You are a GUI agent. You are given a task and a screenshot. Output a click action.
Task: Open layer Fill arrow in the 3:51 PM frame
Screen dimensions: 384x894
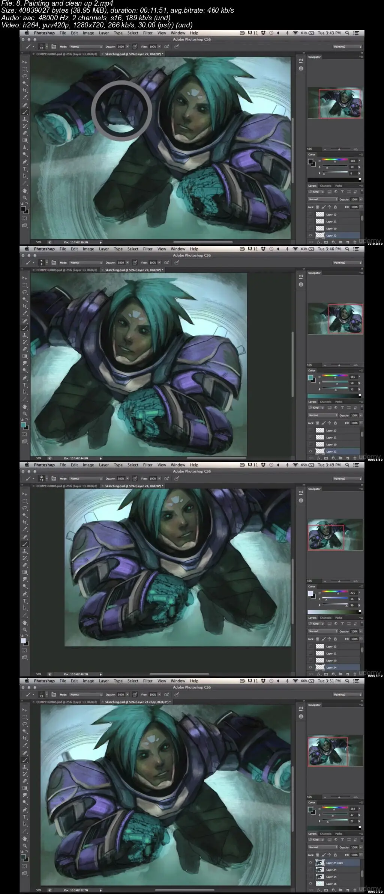coord(361,855)
